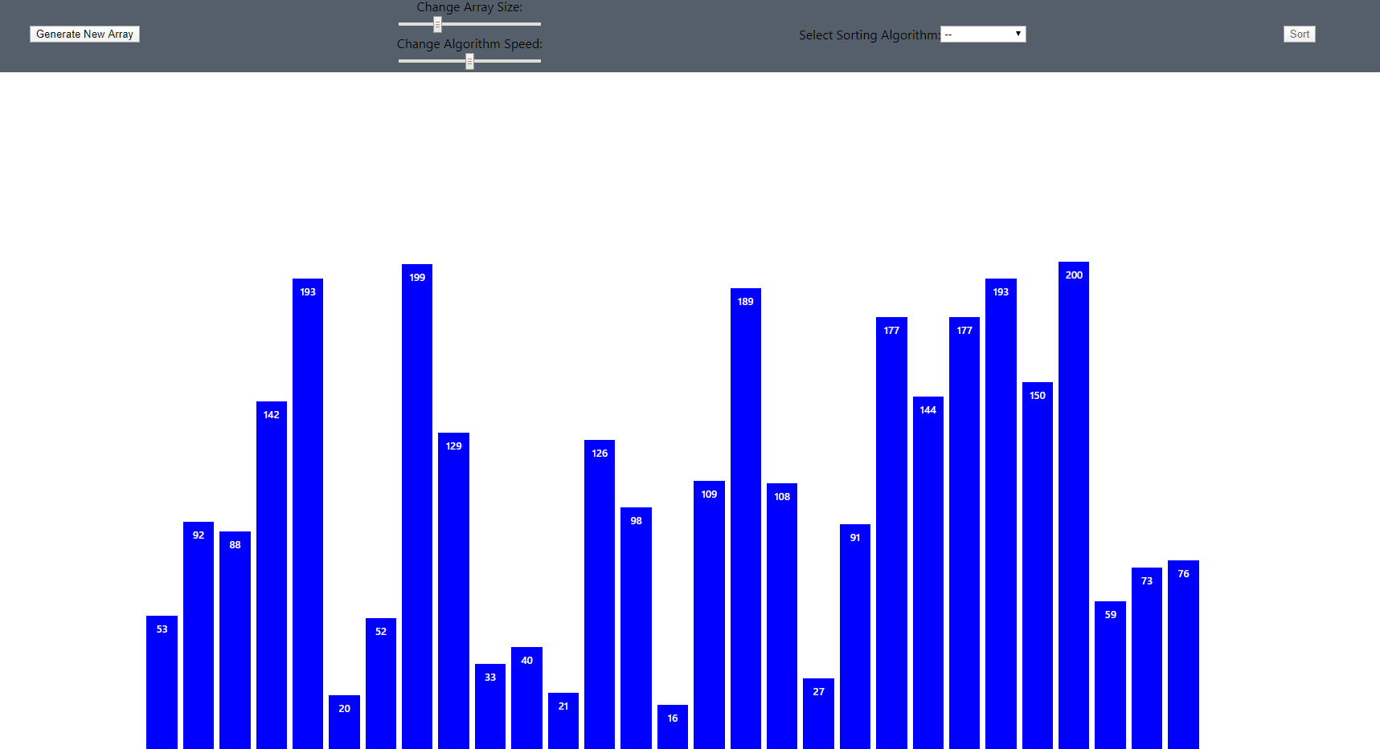
Task: Click the bar labeled 76
Action: tap(1183, 654)
